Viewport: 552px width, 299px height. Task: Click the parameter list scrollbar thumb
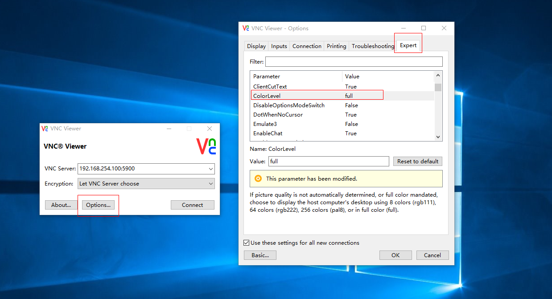click(438, 87)
